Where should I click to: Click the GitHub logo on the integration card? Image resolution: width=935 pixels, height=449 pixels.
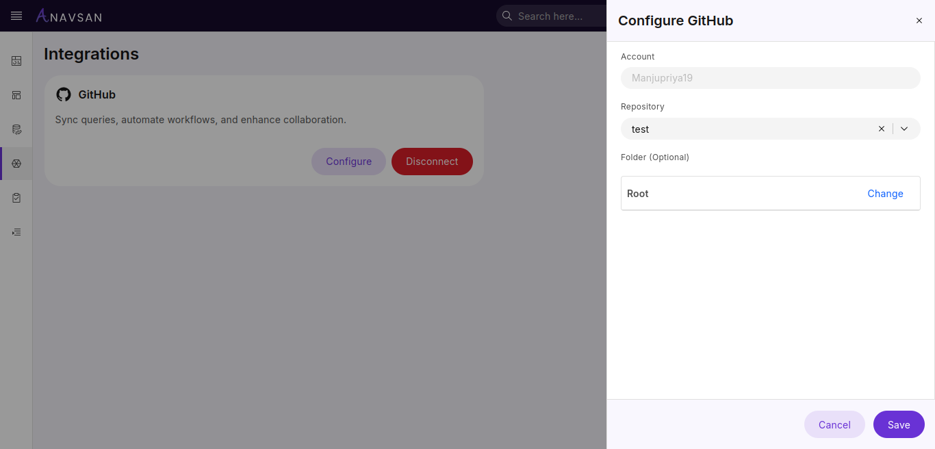(x=64, y=94)
